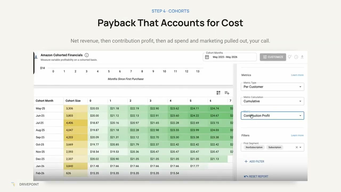Viewport: 341px width, 192px height.
Task: Open the Metric Type dropdown
Action: pyautogui.click(x=273, y=87)
